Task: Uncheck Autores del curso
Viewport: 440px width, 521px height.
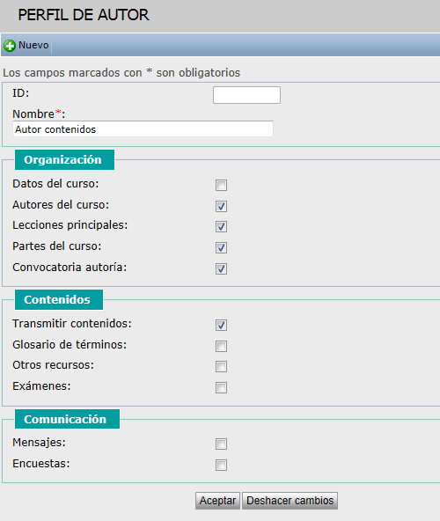Action: click(221, 206)
